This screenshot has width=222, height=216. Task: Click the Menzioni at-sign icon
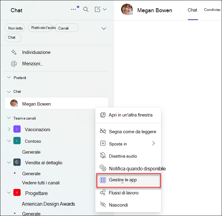coord(14,64)
